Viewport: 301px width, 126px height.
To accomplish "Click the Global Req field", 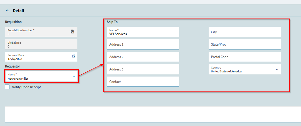I will 41,44.
